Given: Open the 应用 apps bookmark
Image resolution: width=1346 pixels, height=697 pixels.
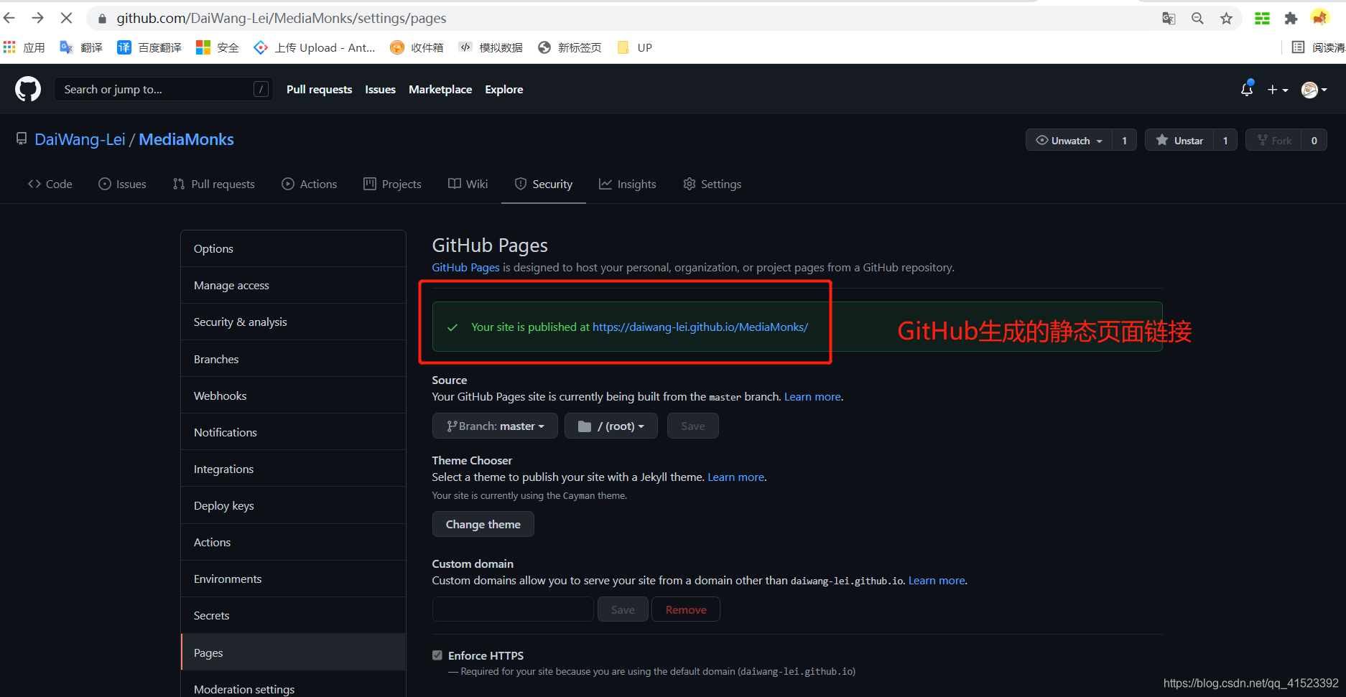Looking at the screenshot, I should pos(24,47).
